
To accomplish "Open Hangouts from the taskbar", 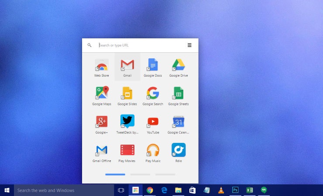I will (264, 190).
